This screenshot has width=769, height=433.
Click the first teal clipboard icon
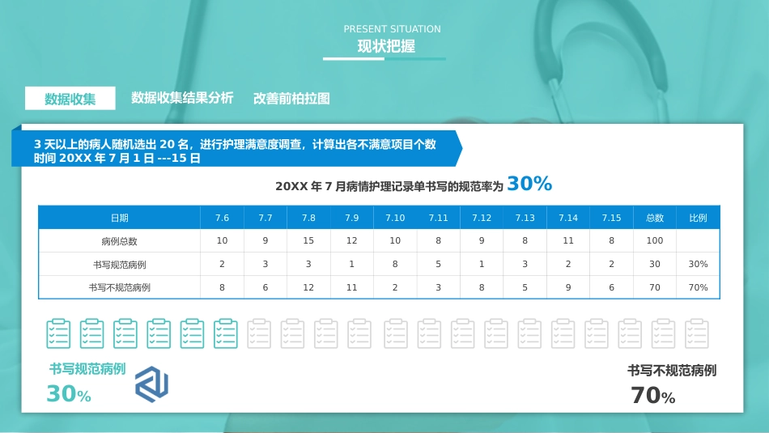click(x=58, y=334)
